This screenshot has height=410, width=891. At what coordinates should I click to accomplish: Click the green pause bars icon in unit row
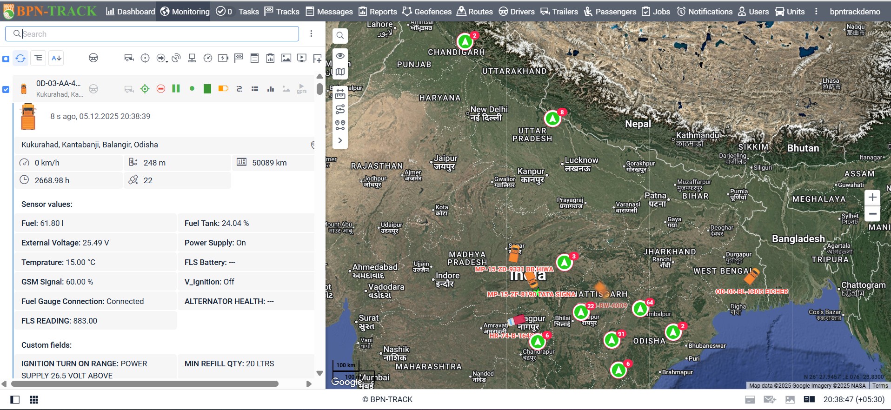pos(176,88)
